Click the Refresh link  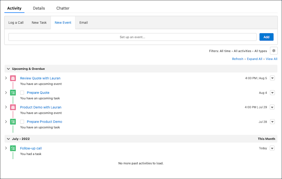[x=238, y=59]
